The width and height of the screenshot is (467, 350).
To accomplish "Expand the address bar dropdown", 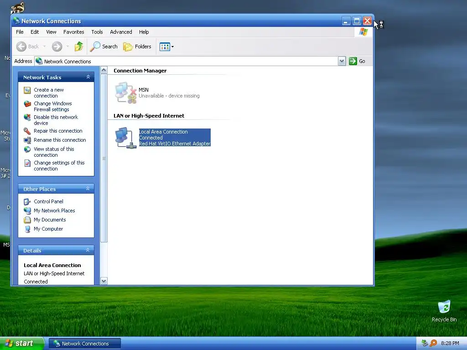I will click(x=342, y=62).
